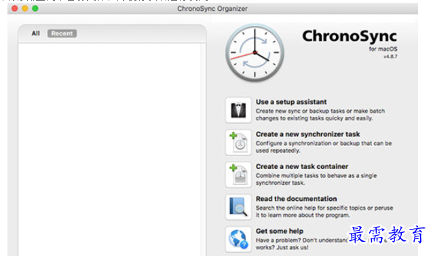
Task: Click the yellow minimize window button
Action: 24,8
